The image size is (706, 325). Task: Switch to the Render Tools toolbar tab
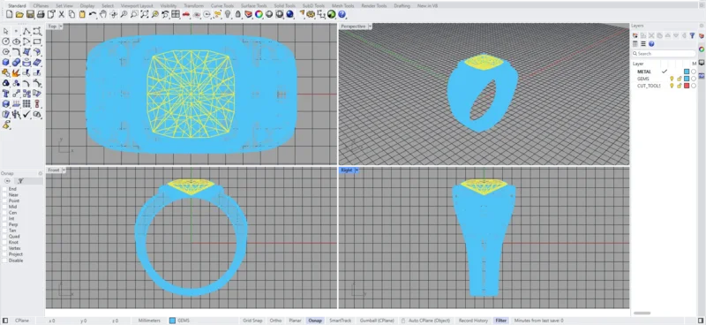pos(374,6)
